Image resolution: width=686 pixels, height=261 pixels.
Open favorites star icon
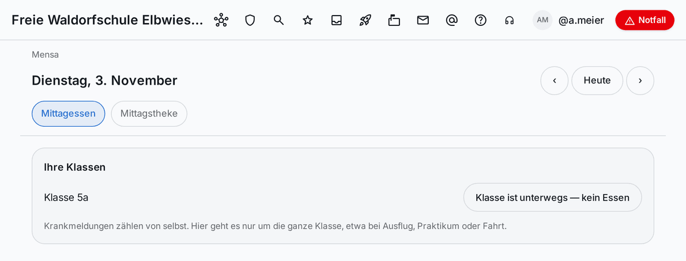point(308,20)
